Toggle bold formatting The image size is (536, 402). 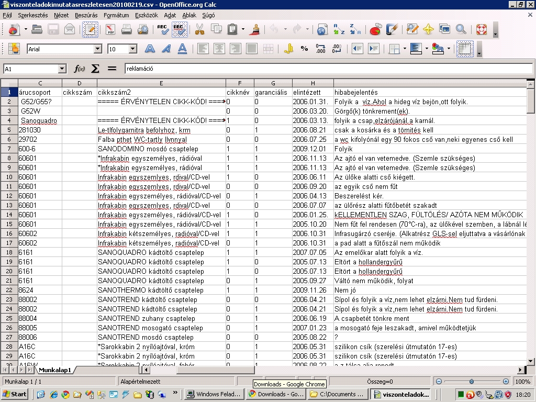tap(150, 49)
